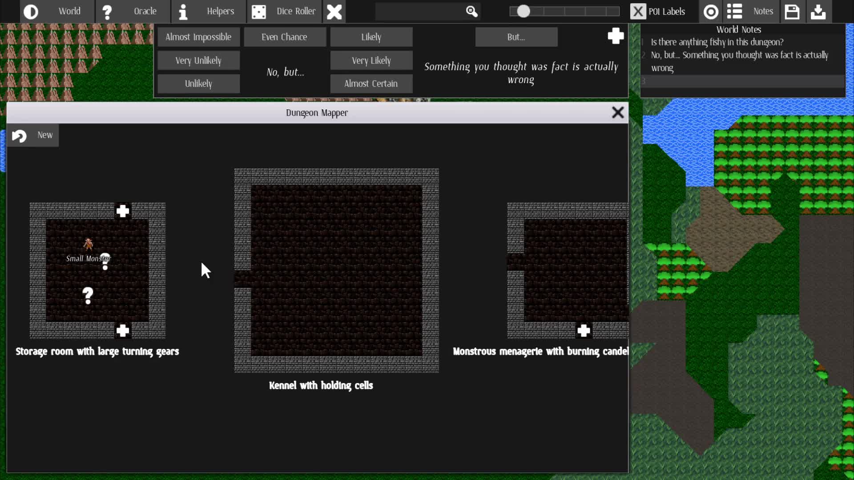Click the download export icon
The image size is (854, 480).
click(x=818, y=12)
